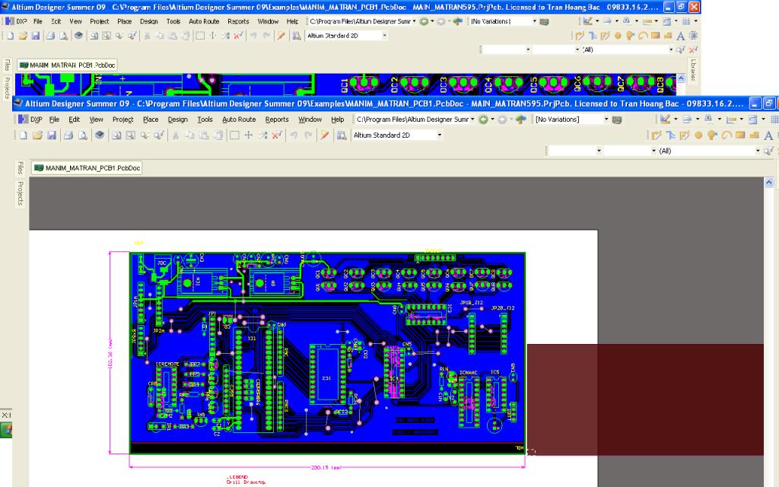Fit document to view in front window
The image size is (779, 487).
116,135
